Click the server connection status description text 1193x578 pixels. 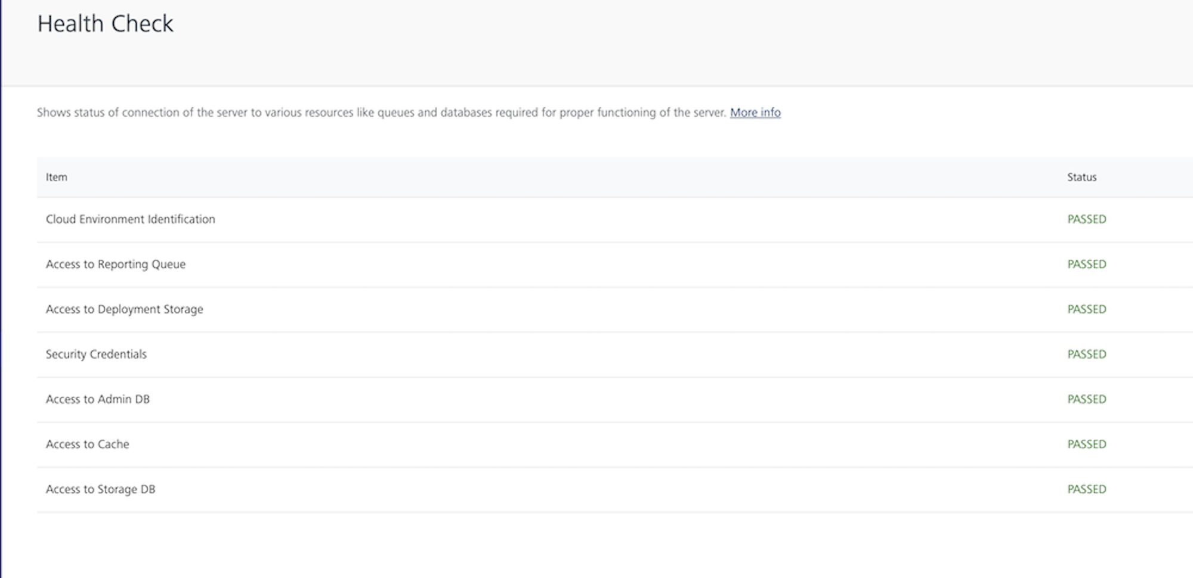[382, 113]
